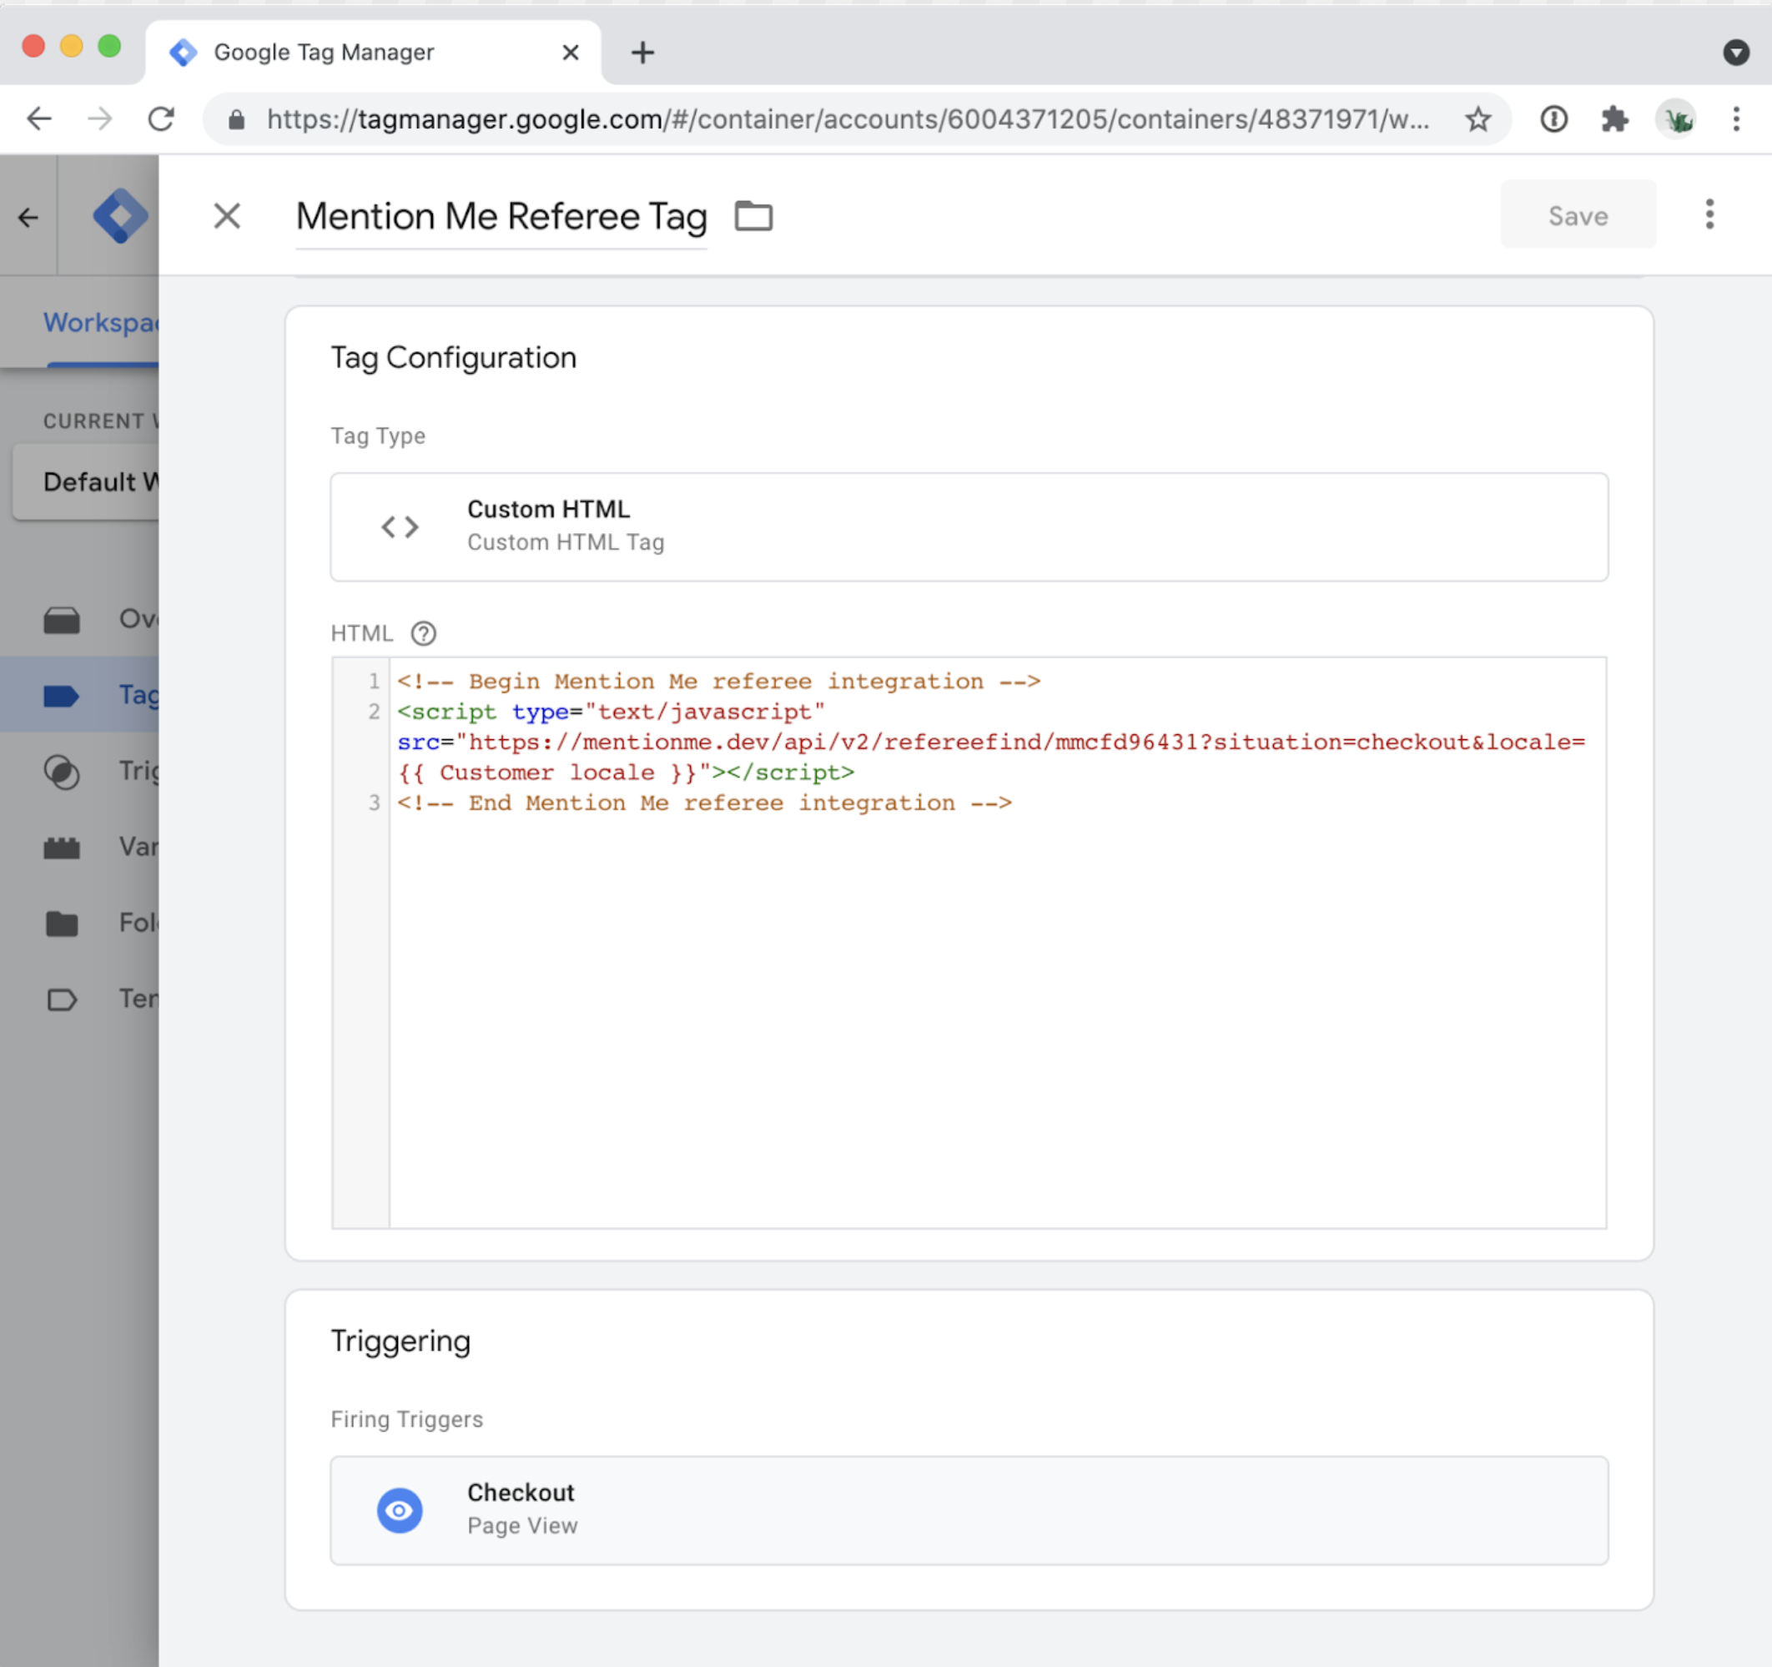The width and height of the screenshot is (1772, 1667).
Task: Open the Custom HTML tag type selector
Action: 969,526
